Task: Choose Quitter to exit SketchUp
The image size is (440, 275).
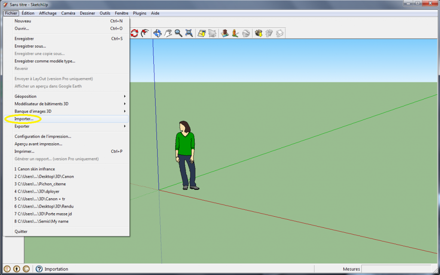Action: pos(66,232)
